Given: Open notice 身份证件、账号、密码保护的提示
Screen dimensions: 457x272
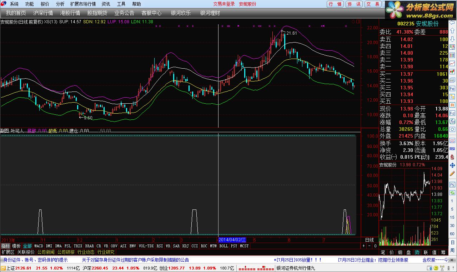Looking at the screenshot, I should 36,260.
